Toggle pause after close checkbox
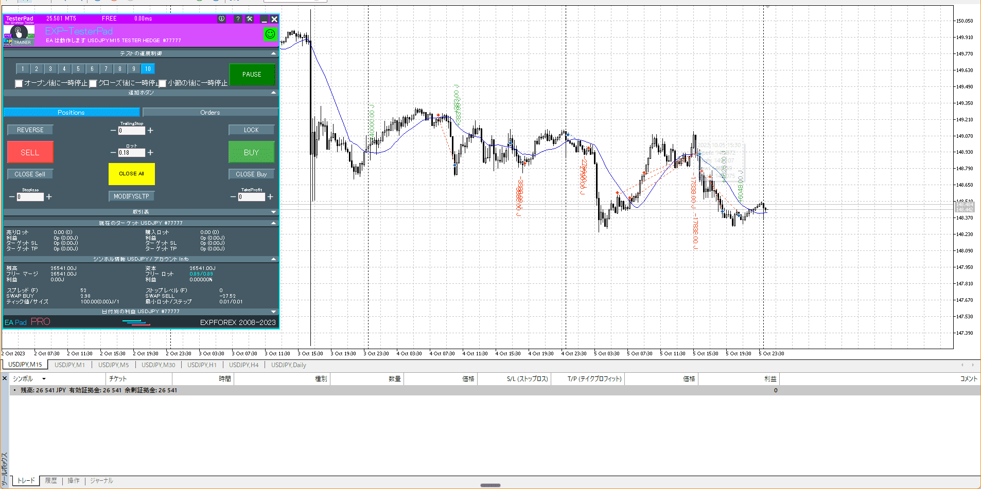The width and height of the screenshot is (981, 489). point(93,83)
